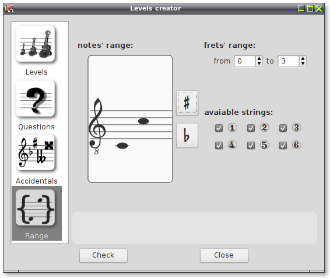
Task: Disable string 6 checkbox
Action: pyautogui.click(x=283, y=145)
